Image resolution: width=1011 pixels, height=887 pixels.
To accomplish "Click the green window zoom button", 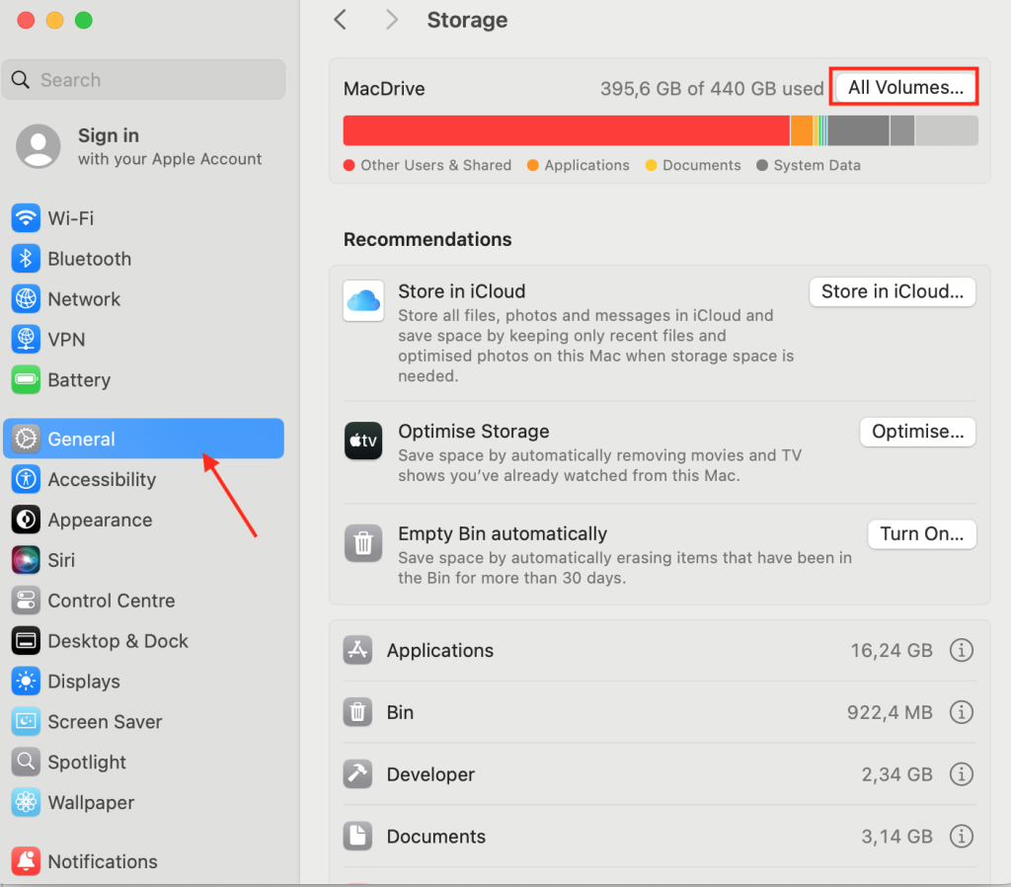I will point(84,20).
